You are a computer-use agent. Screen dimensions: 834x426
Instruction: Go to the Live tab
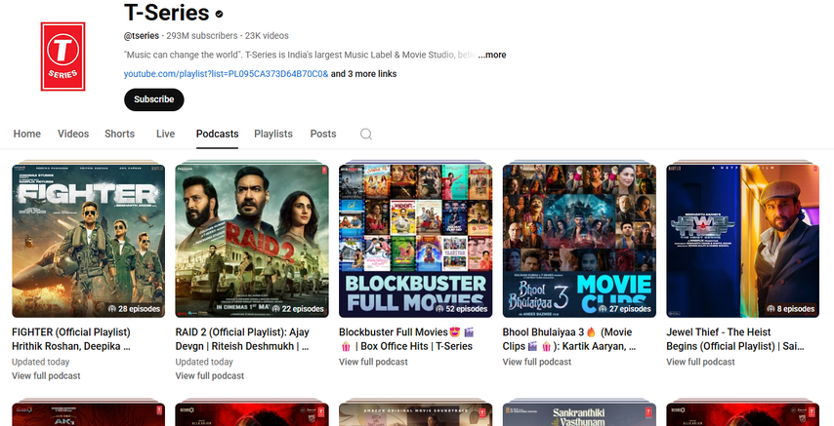pos(165,134)
